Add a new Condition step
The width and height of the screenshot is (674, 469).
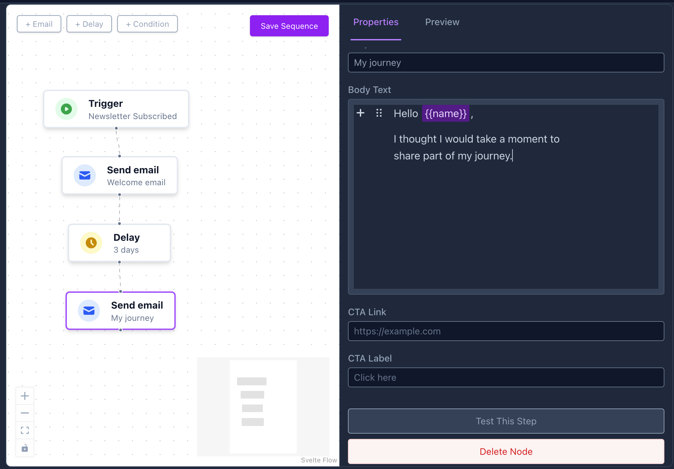147,24
